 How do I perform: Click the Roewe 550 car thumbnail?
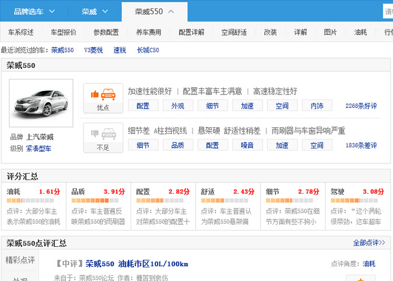click(32, 103)
